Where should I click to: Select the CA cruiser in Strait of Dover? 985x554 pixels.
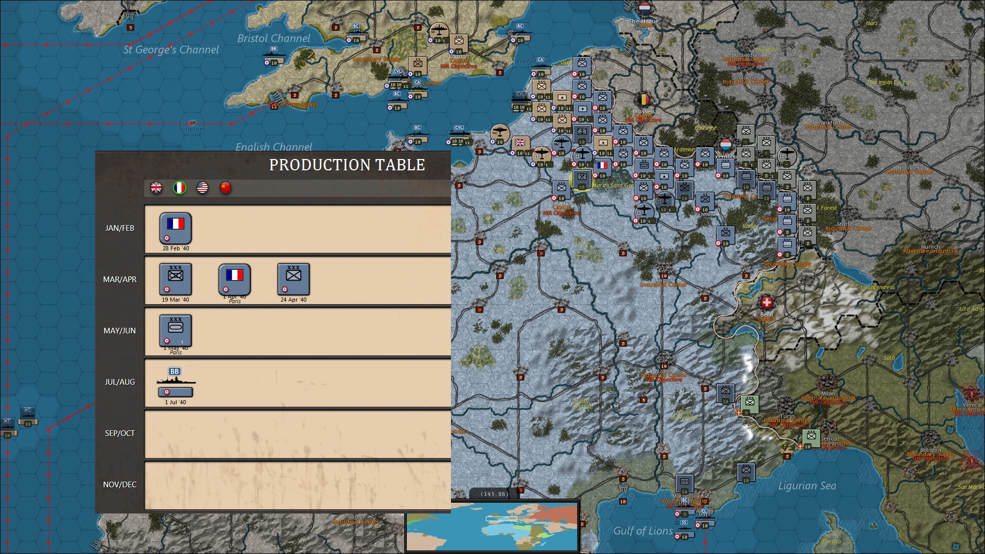540,66
